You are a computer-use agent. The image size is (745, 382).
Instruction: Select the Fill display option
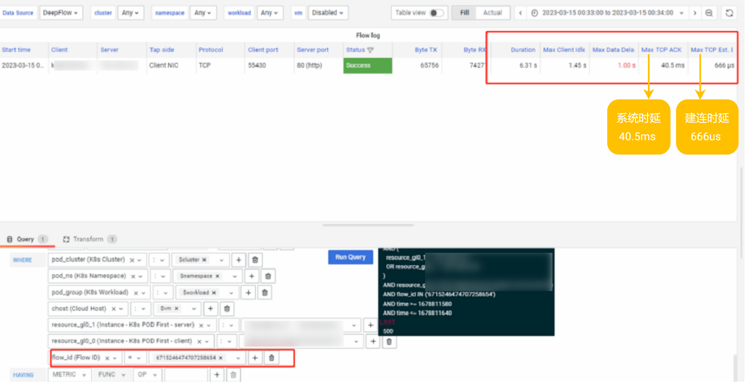pyautogui.click(x=464, y=13)
